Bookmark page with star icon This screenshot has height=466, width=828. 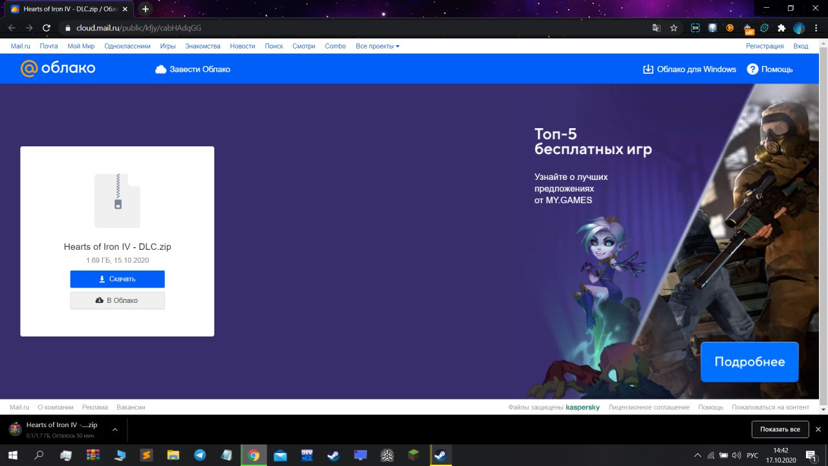pyautogui.click(x=674, y=28)
